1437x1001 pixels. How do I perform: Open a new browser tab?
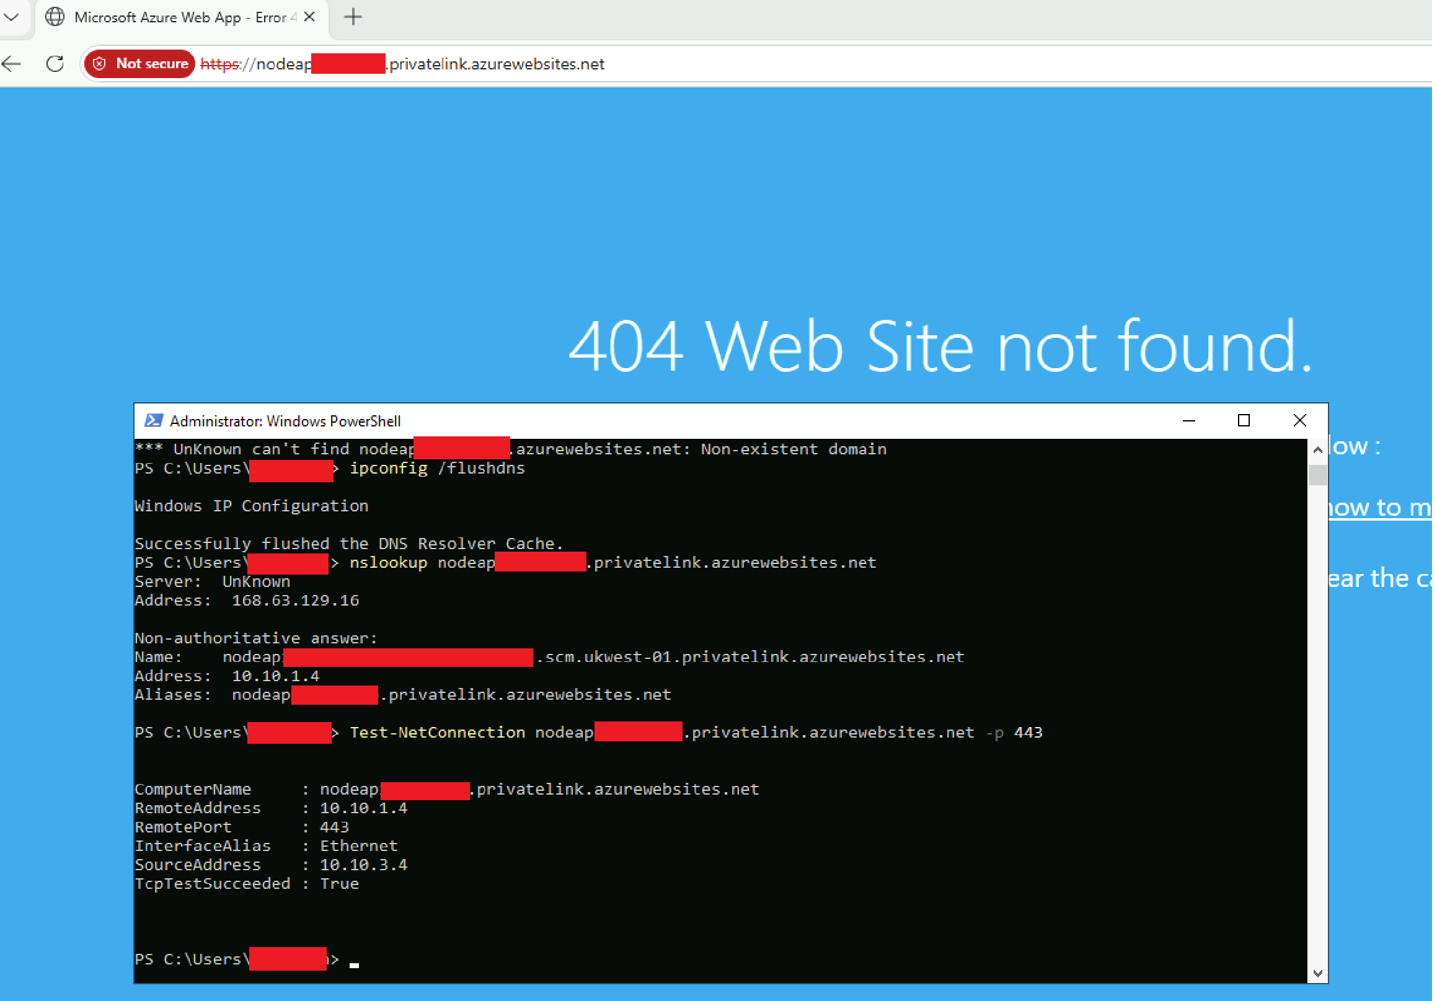pyautogui.click(x=353, y=17)
